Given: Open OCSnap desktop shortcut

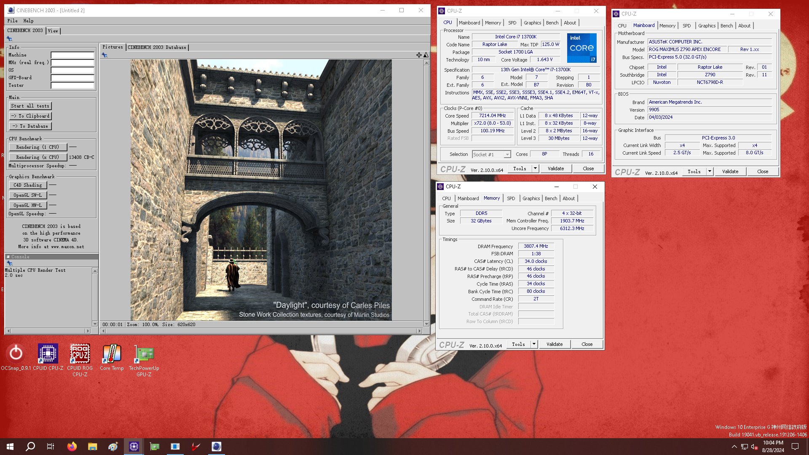Looking at the screenshot, I should (x=16, y=357).
